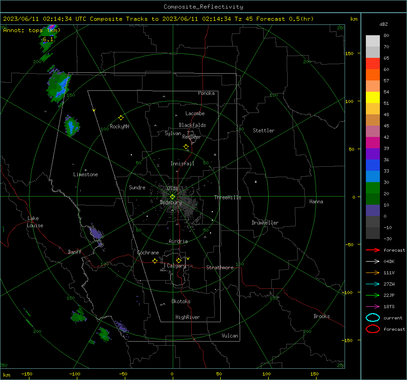Click the red 65 dBZ color swatch
This screenshot has height=380, width=407.
pos(373,64)
